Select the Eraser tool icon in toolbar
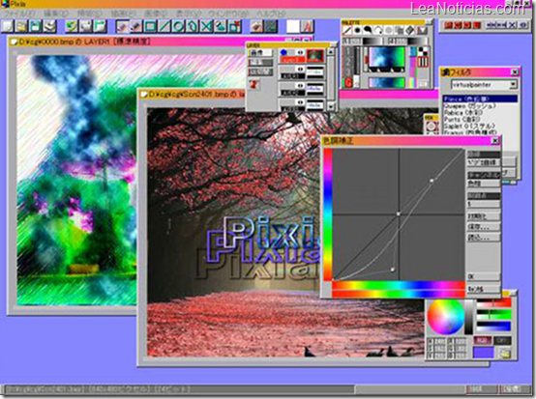This screenshot has height=399, width=536. pos(136,26)
